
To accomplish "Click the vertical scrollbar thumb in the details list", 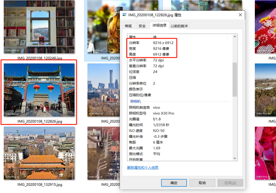I will (x=235, y=79).
